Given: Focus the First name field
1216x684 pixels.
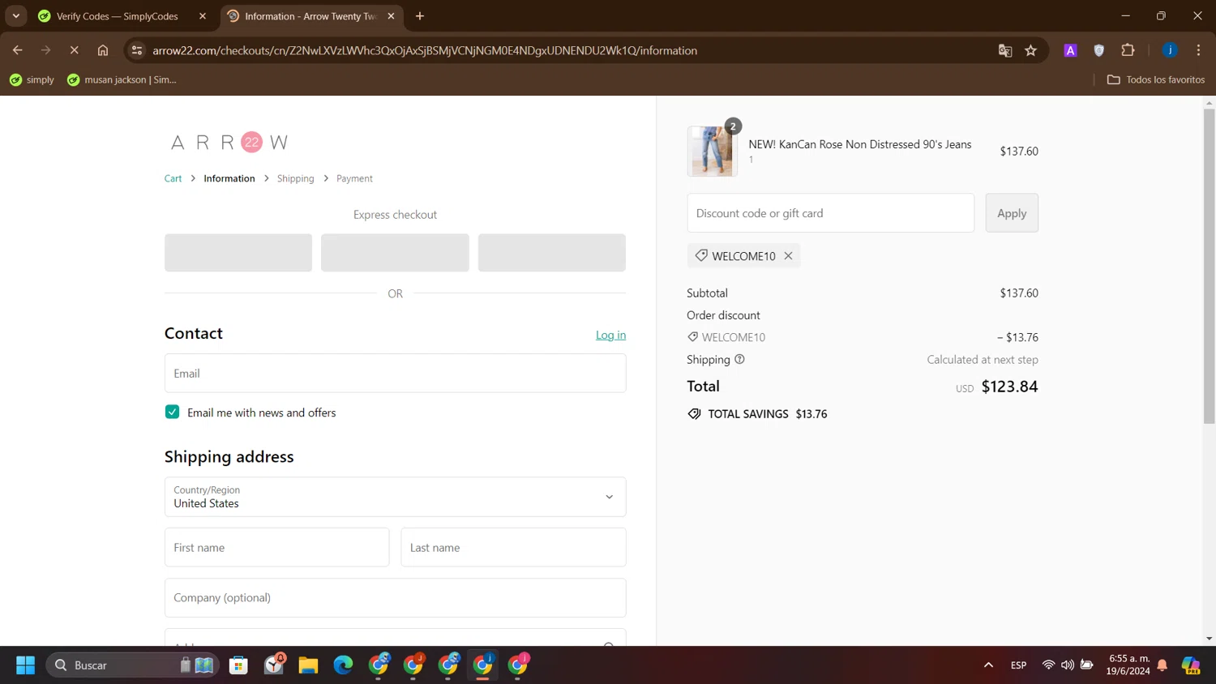Looking at the screenshot, I should tap(276, 547).
